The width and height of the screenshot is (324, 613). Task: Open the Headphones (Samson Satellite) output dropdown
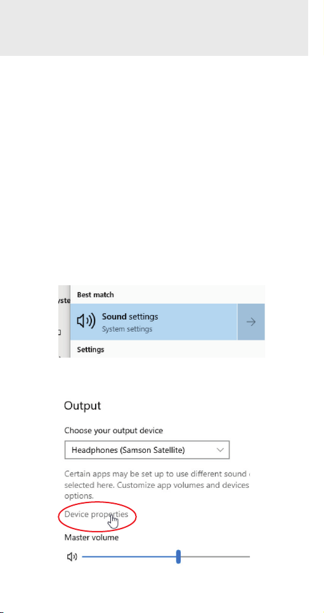pyautogui.click(x=146, y=450)
